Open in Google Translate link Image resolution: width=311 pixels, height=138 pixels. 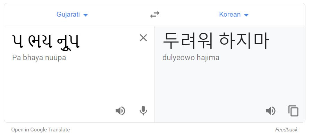coord(41,130)
